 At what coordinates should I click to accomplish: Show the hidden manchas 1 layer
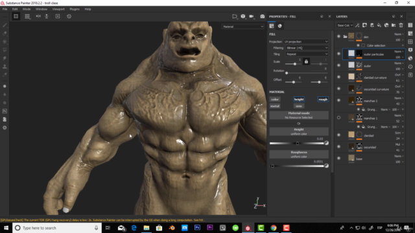coord(338,118)
